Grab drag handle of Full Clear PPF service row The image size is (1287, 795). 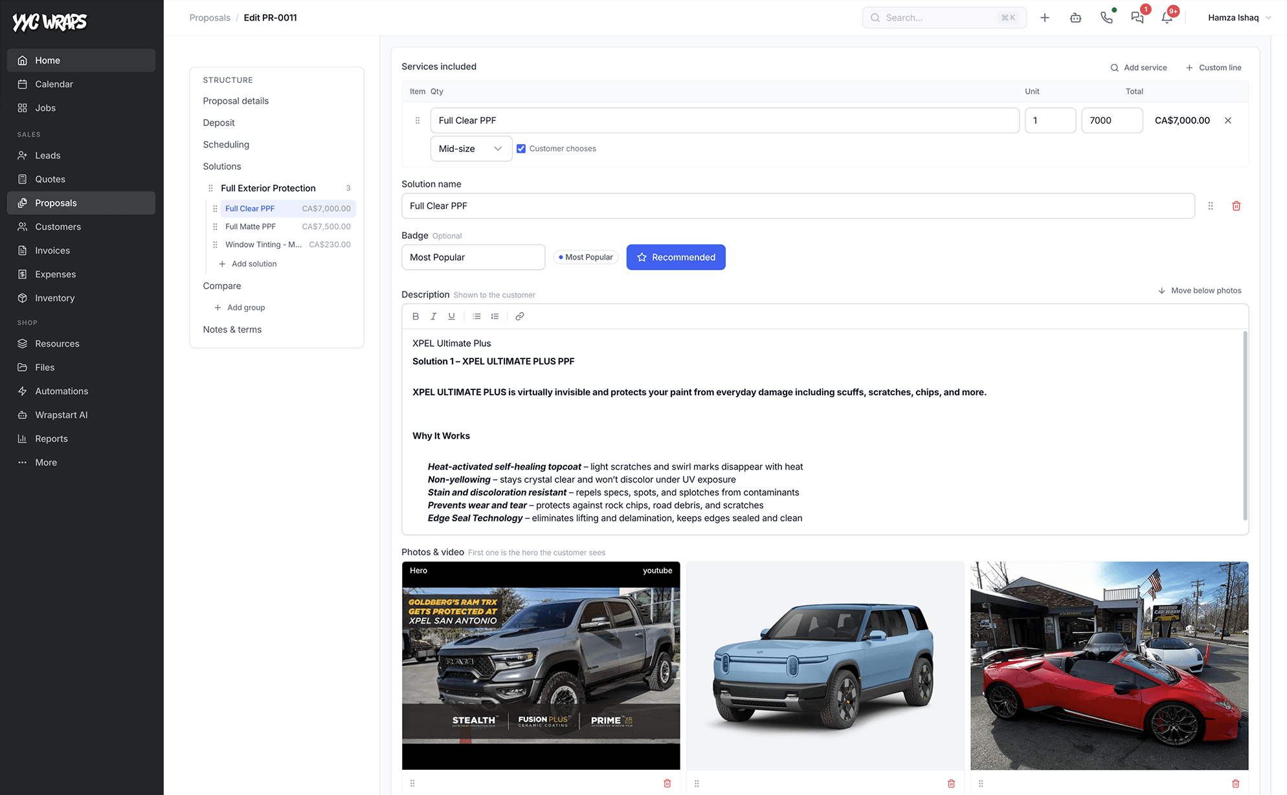click(x=418, y=120)
